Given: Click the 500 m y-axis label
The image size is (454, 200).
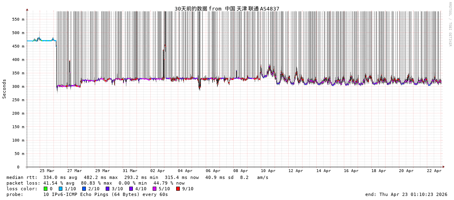Looking at the screenshot, I should tap(17, 33).
